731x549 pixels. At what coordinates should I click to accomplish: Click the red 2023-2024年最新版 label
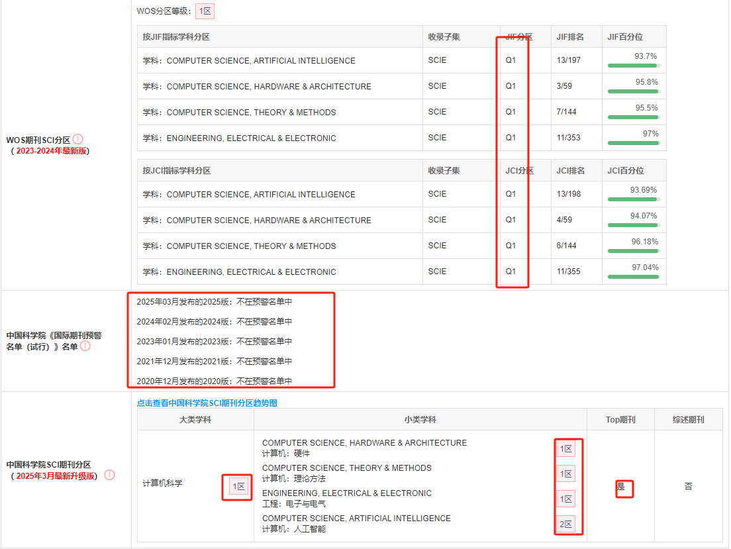[x=52, y=150]
